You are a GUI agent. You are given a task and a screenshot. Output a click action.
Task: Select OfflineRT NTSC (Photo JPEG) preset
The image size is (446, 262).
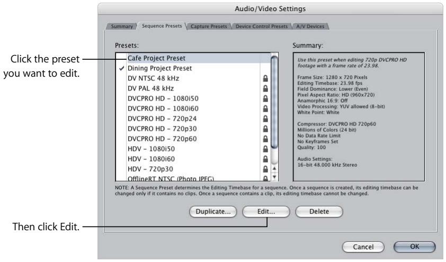[x=193, y=178]
